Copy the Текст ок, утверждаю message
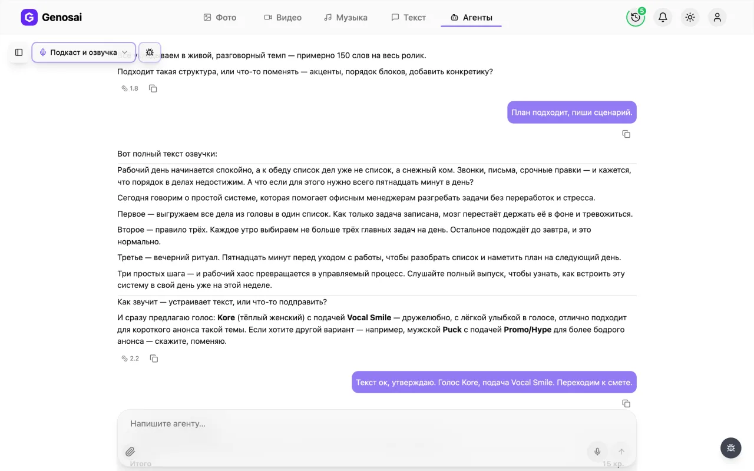Viewport: 754px width, 471px height. [626, 404]
